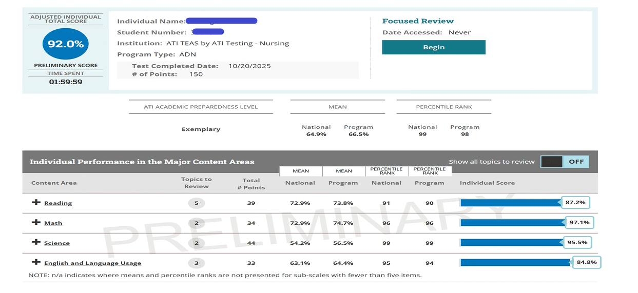Click the Topics to Review column header

[196, 183]
